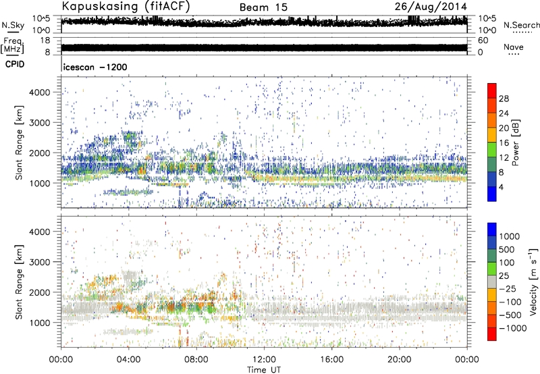Click the 'N.Search' legend label
The width and height of the screenshot is (540, 374).
(x=521, y=25)
